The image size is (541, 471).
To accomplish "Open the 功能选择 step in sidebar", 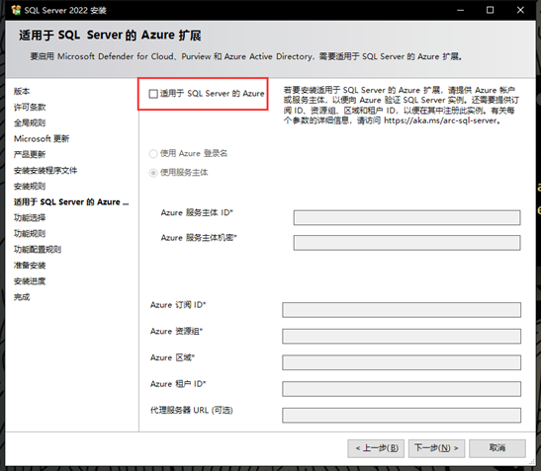I will 30,218.
